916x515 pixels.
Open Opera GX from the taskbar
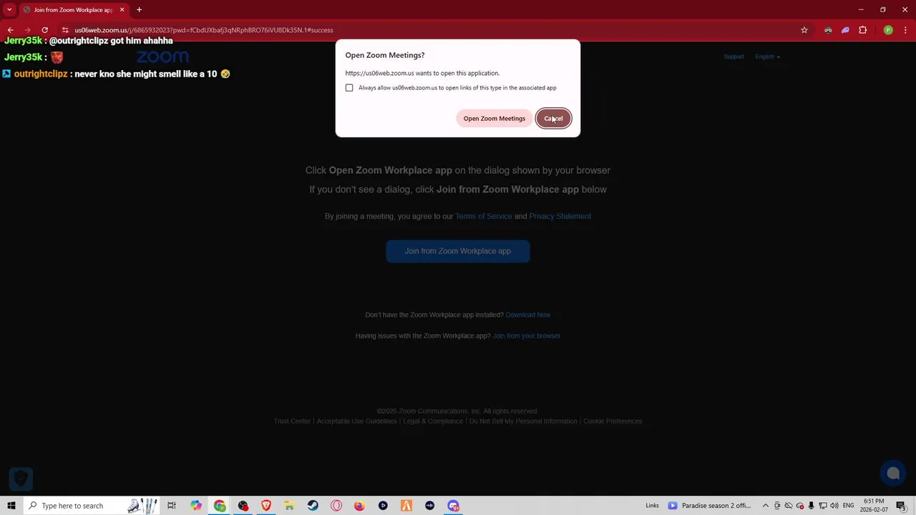click(336, 506)
